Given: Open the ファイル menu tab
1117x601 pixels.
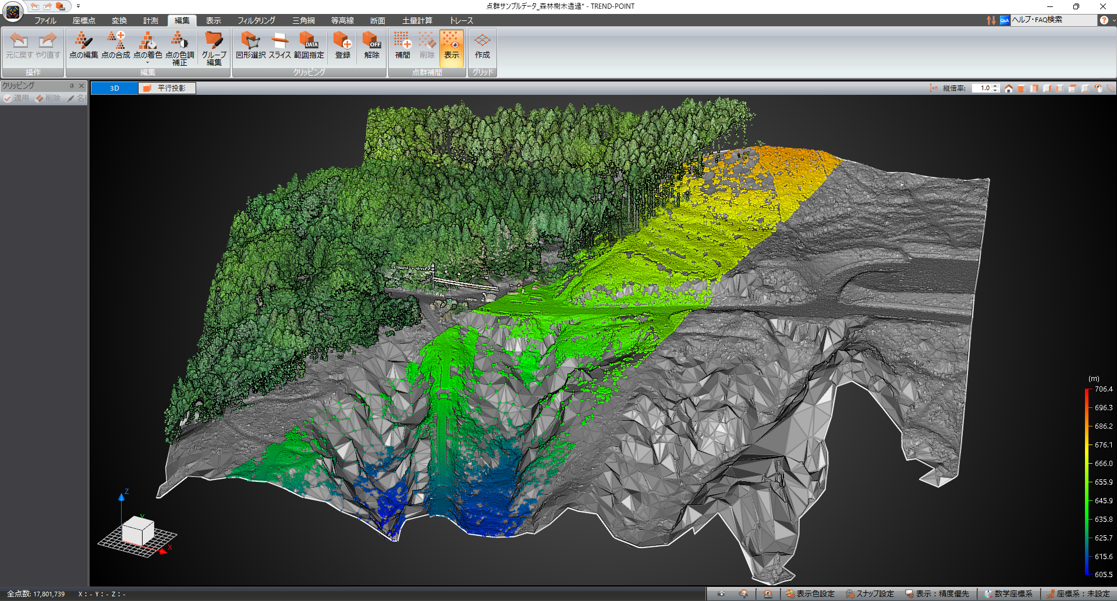Looking at the screenshot, I should click(x=45, y=20).
